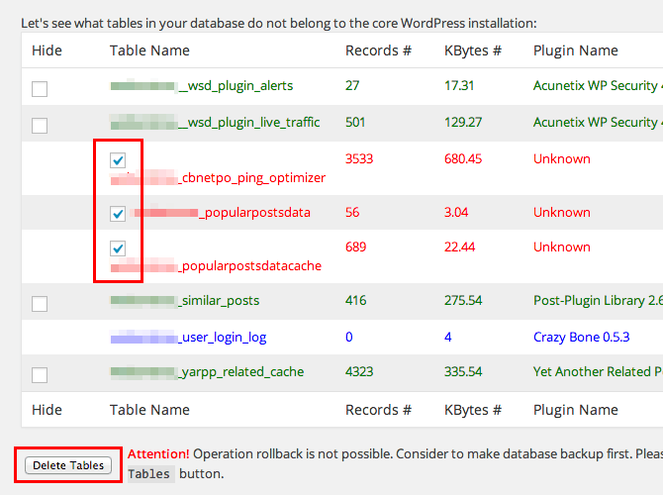Click Unknown plugin in the popularpostsdata row
The image size is (663, 495).
click(x=562, y=212)
